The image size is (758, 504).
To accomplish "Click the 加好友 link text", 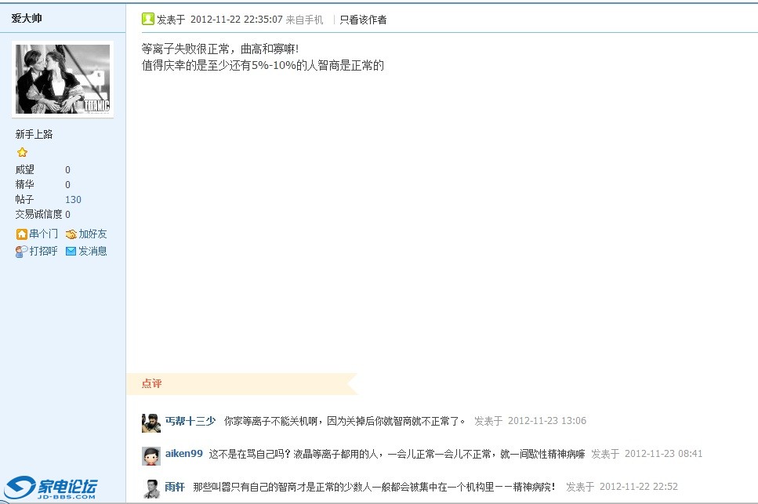I will point(92,234).
